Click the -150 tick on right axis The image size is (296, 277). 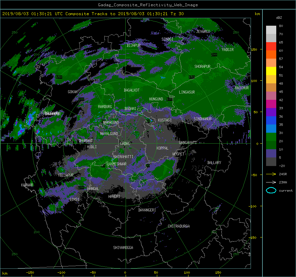click(x=253, y=237)
